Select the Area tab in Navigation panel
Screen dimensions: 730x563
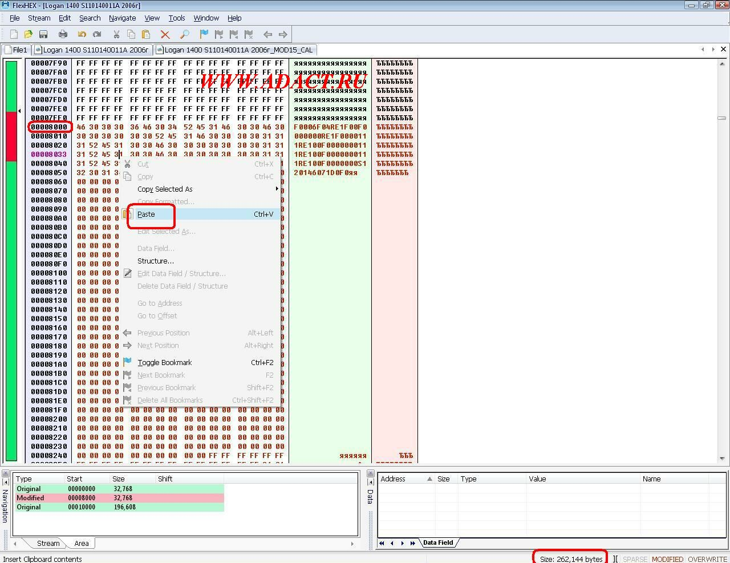tap(81, 543)
